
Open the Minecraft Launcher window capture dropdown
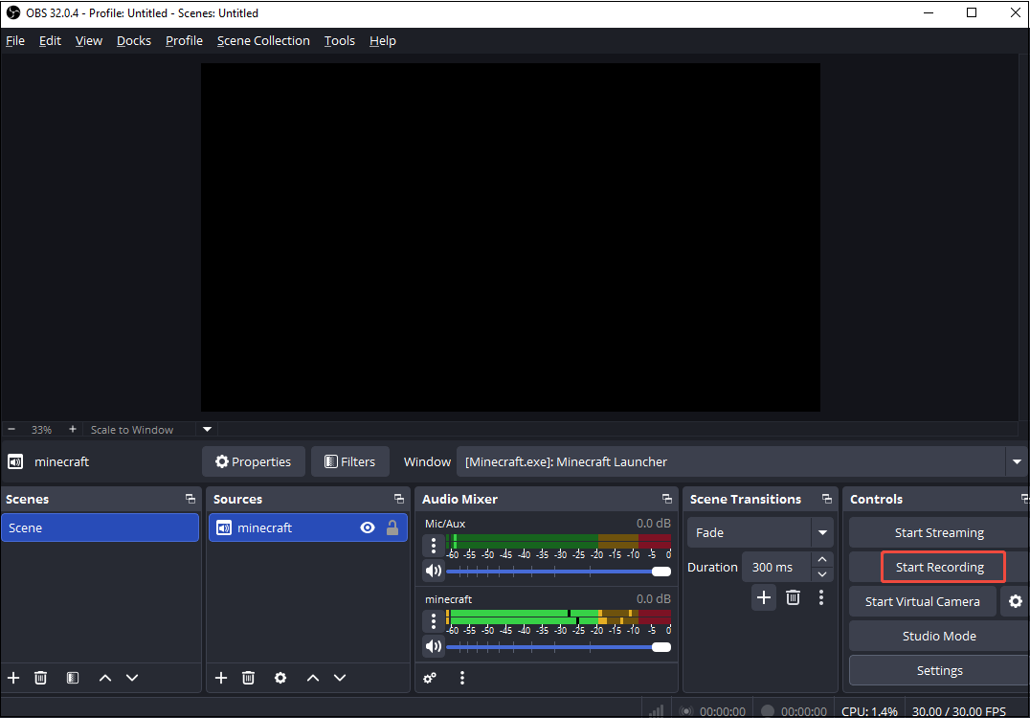(1017, 461)
